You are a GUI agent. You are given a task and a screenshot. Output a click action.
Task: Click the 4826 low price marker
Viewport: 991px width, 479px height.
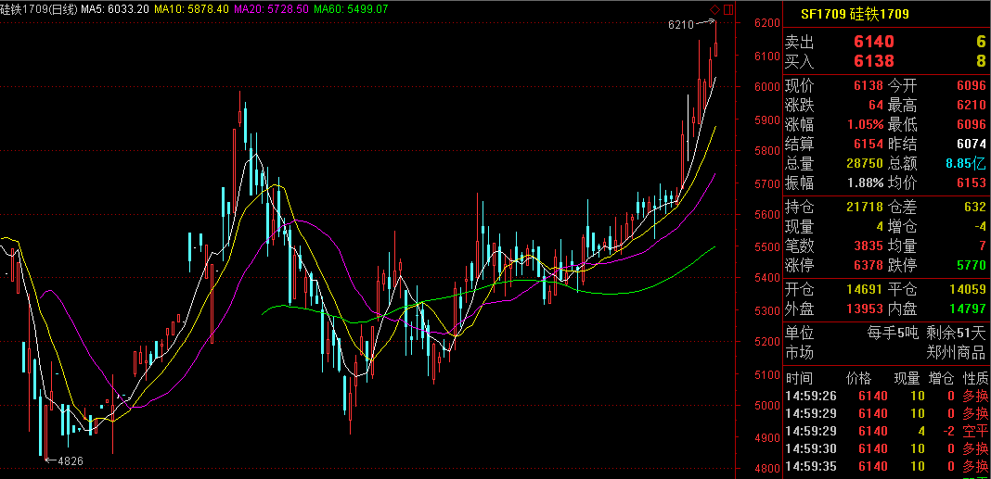[x=71, y=460]
